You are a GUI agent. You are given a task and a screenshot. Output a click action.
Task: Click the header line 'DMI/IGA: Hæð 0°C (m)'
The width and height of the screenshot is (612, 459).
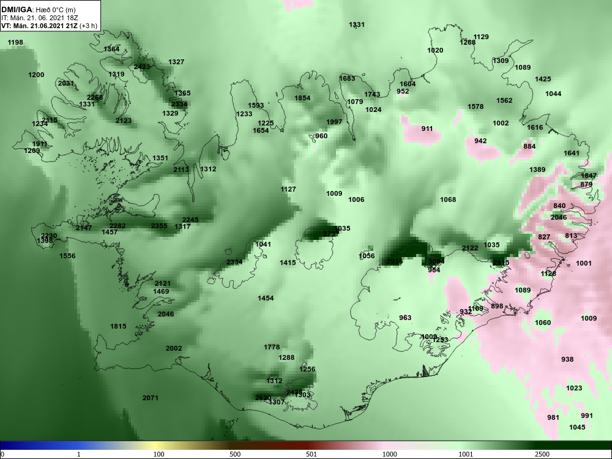pos(38,10)
